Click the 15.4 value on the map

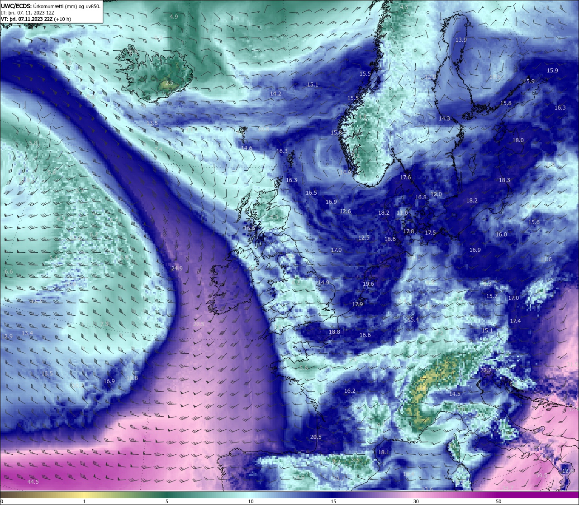(x=413, y=320)
